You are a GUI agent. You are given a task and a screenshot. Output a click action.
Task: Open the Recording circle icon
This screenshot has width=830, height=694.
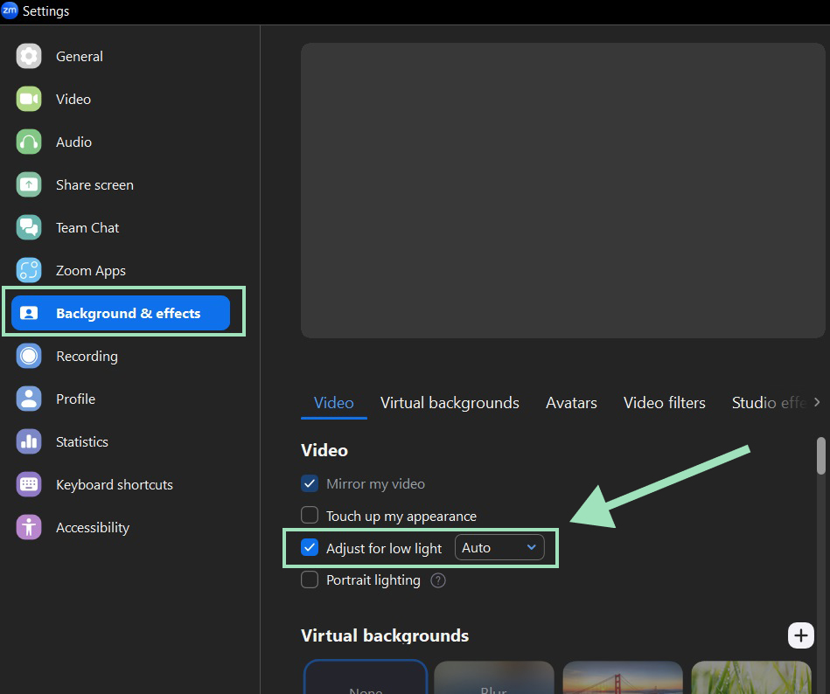click(29, 356)
